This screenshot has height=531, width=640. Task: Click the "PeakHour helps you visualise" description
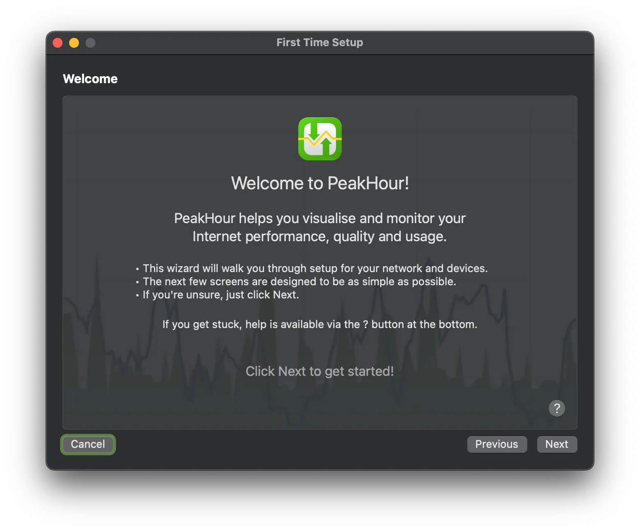tap(320, 227)
